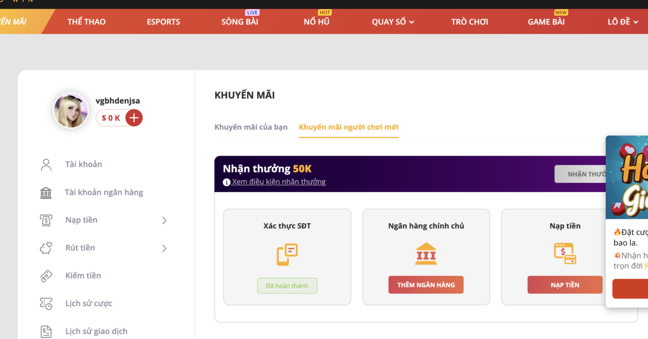Open the SÒNG BÀI live menu
The width and height of the screenshot is (648, 339).
[x=240, y=22]
